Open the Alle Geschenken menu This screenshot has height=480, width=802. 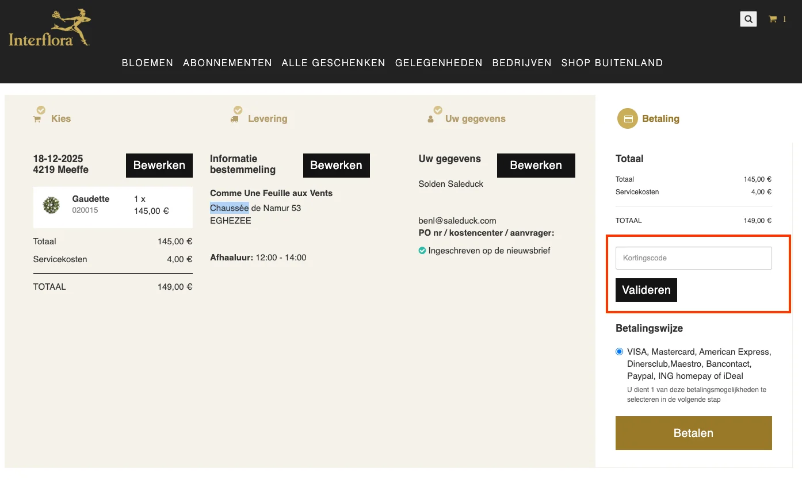333,63
